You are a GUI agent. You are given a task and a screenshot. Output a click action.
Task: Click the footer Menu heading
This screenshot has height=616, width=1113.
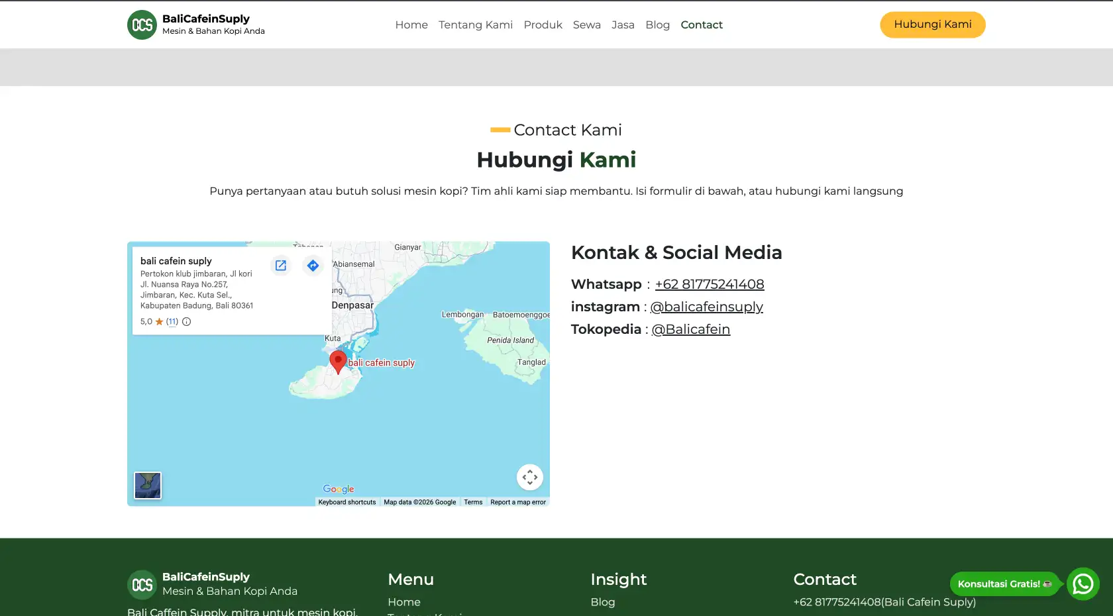pyautogui.click(x=411, y=580)
